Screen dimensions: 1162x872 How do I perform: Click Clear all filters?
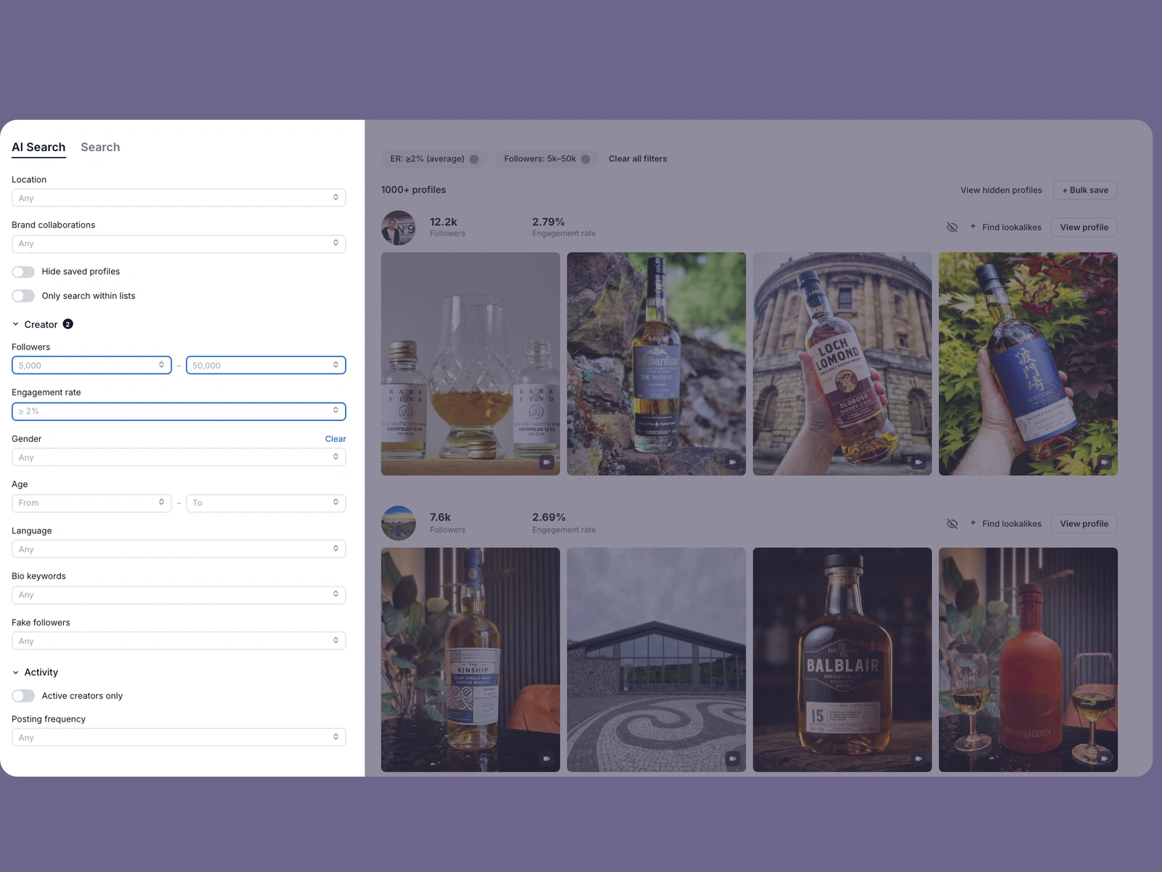(x=638, y=158)
